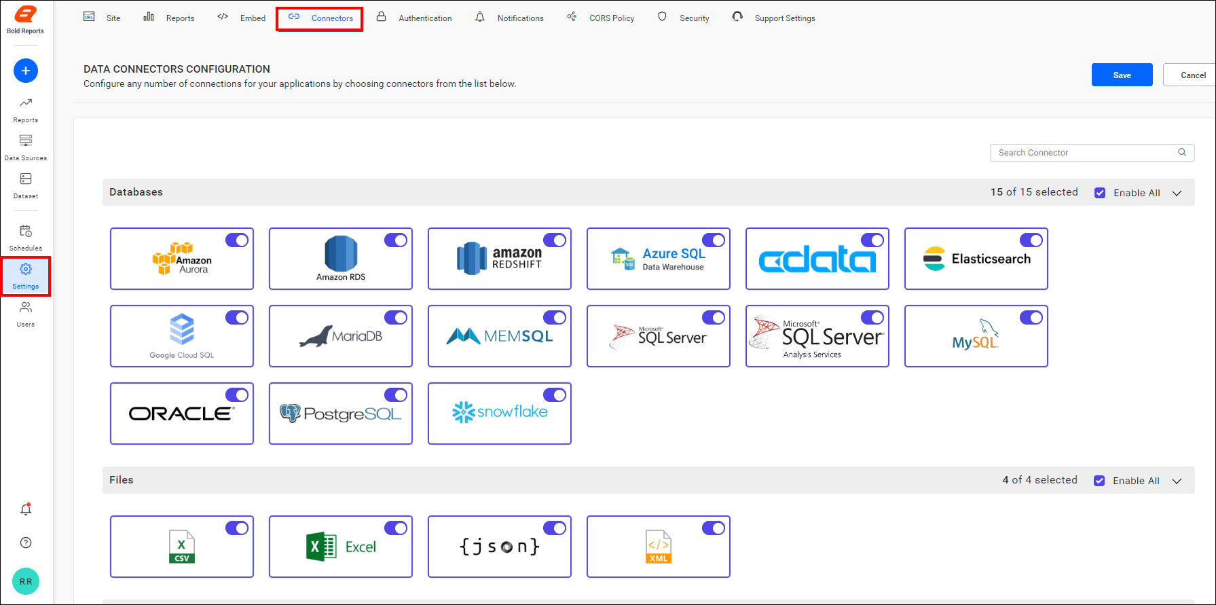Click the notification bell in sidebar
This screenshot has height=605, width=1216.
26,509
